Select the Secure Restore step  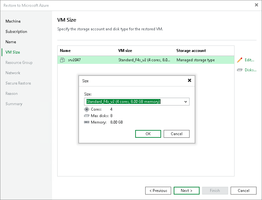click(x=18, y=83)
